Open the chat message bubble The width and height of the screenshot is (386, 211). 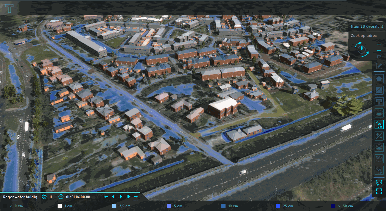coord(379,183)
